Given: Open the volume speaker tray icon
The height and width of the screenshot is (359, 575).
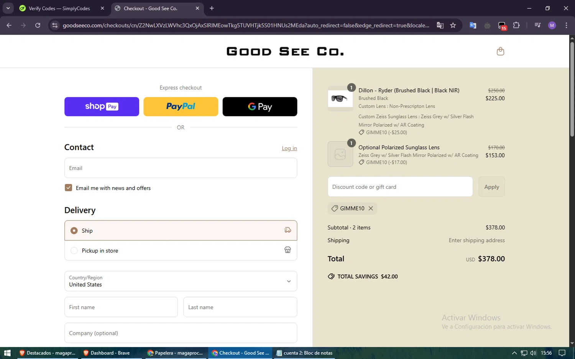Looking at the screenshot, I should point(533,353).
